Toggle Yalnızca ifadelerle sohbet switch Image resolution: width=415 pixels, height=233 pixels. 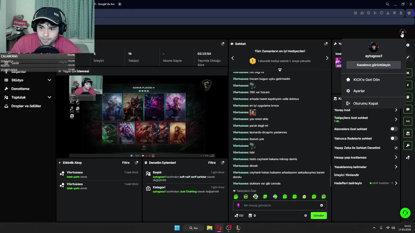point(394,139)
